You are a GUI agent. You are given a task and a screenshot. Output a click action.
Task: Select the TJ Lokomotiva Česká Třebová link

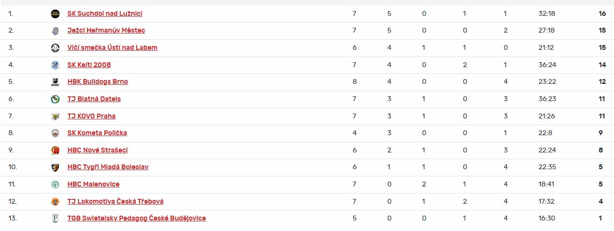click(x=115, y=201)
